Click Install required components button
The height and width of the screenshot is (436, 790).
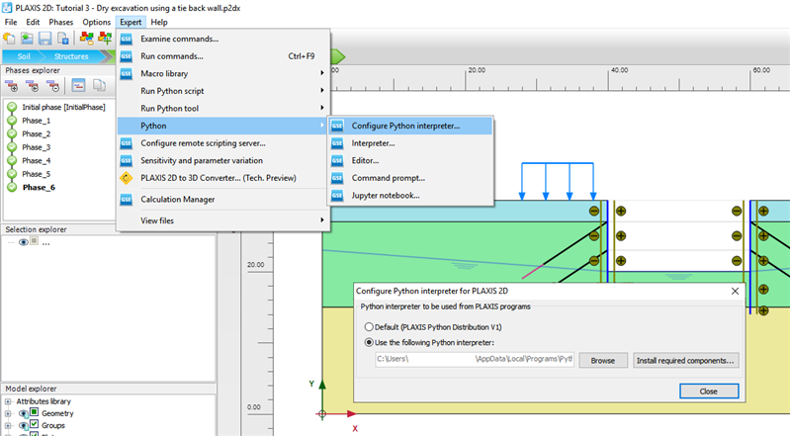pyautogui.click(x=686, y=361)
